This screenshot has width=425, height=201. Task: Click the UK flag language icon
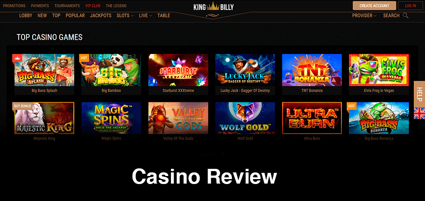pyautogui.click(x=419, y=113)
